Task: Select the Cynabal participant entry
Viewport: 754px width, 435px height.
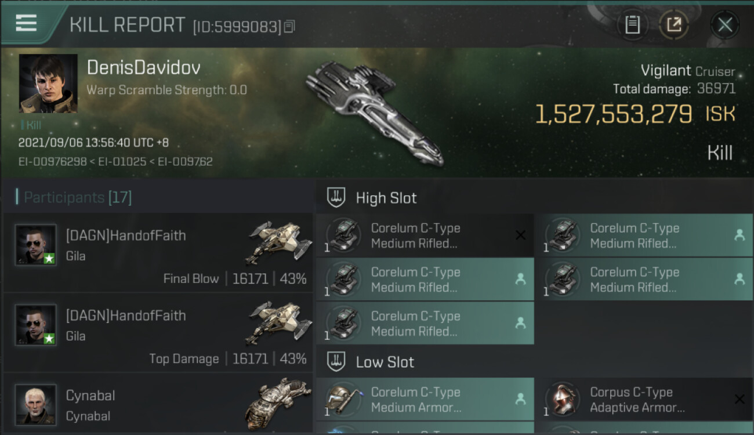Action: [x=158, y=404]
